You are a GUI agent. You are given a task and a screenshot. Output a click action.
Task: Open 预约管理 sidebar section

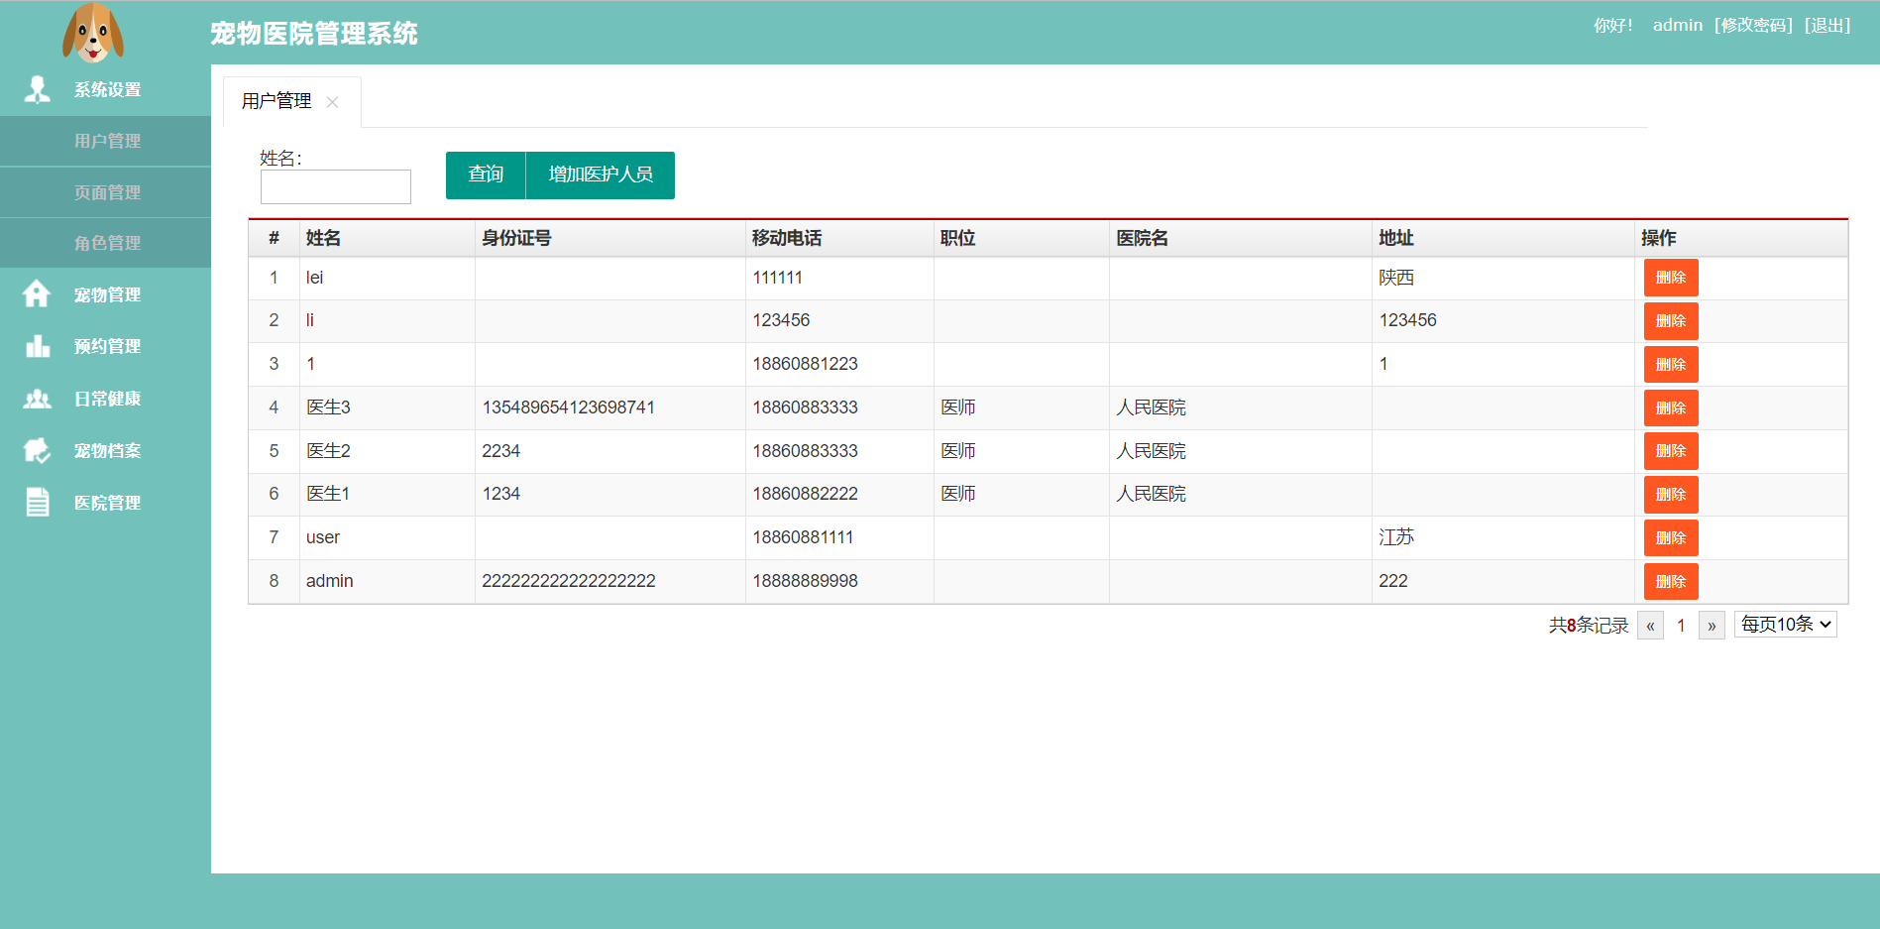pyautogui.click(x=105, y=346)
